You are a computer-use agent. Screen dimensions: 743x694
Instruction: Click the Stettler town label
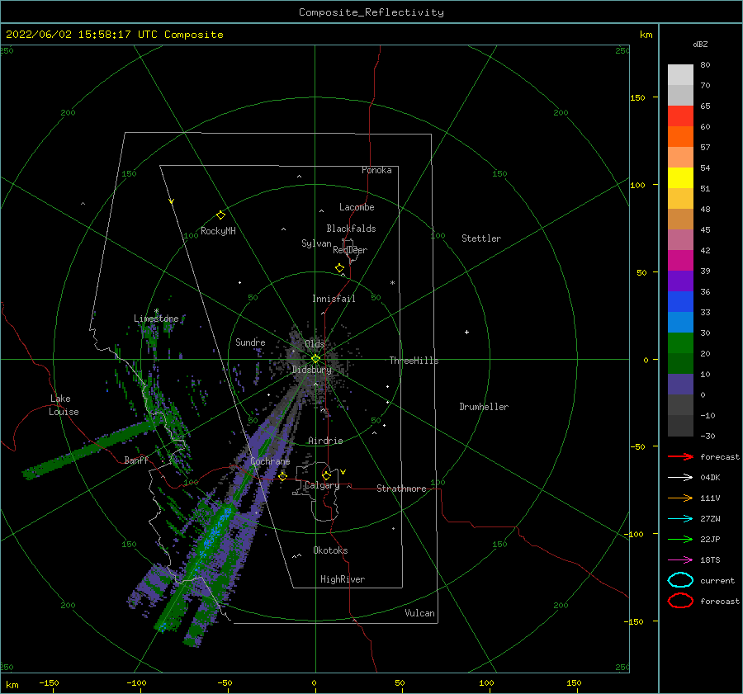pos(481,238)
